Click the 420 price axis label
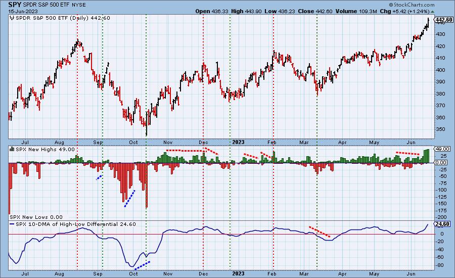Screen dimensions: 455x278 440,46
